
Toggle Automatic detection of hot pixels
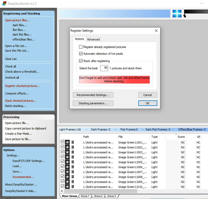tap(81, 54)
